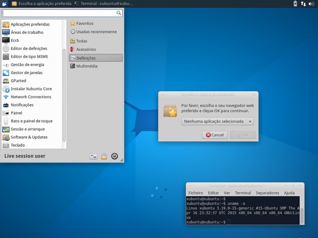Launch GParted partition editor
The height and width of the screenshot is (238, 318).
tap(14, 81)
